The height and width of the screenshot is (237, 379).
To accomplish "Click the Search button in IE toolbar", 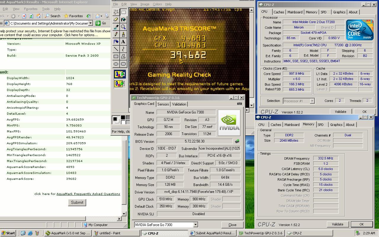I will pyautogui.click(x=52, y=16).
